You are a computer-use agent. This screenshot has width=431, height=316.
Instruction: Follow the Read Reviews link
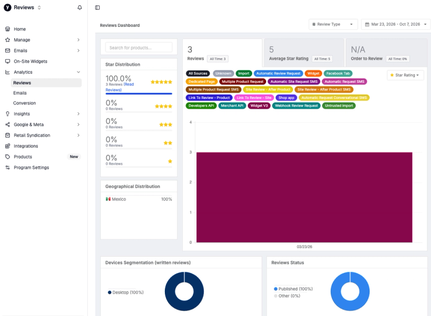120,87
